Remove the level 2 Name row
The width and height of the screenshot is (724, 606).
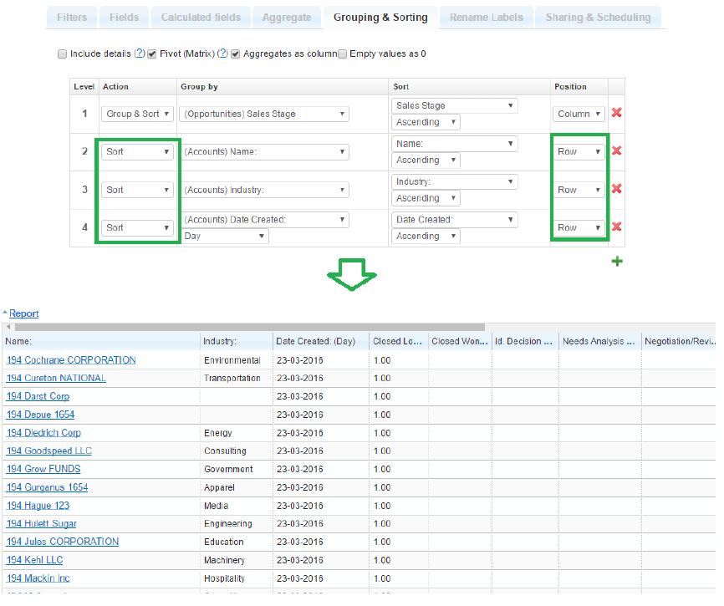tap(617, 151)
